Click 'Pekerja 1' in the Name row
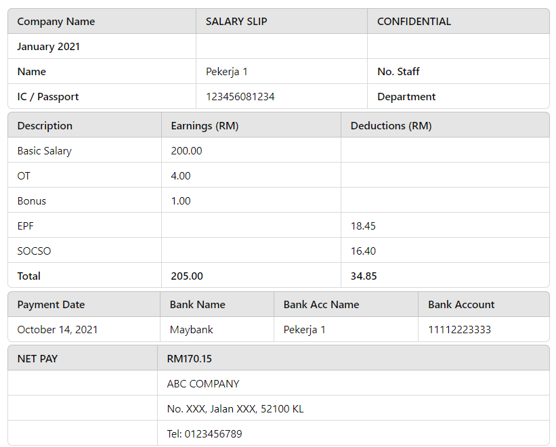Viewport: 556px width, 447px height. [x=227, y=72]
